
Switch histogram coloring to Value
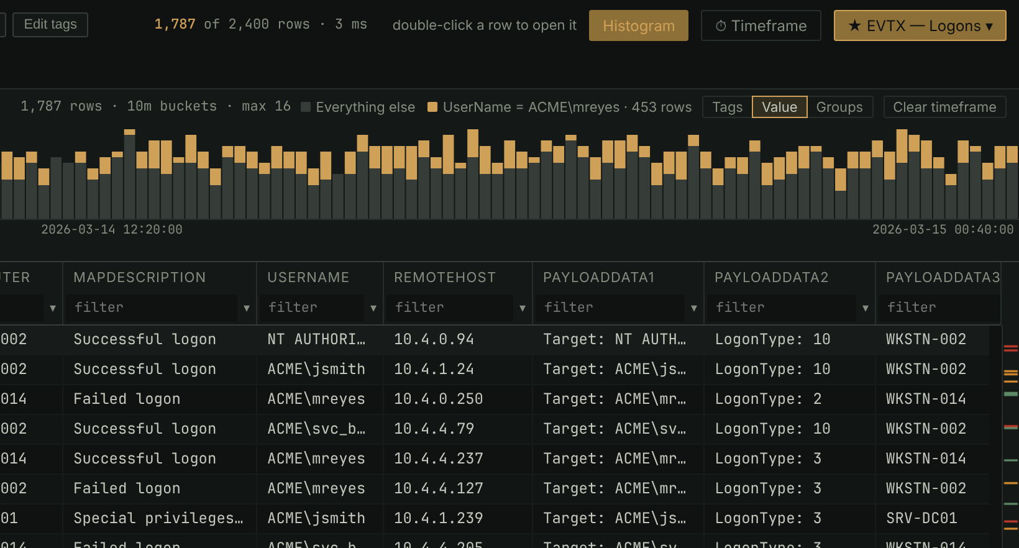780,107
